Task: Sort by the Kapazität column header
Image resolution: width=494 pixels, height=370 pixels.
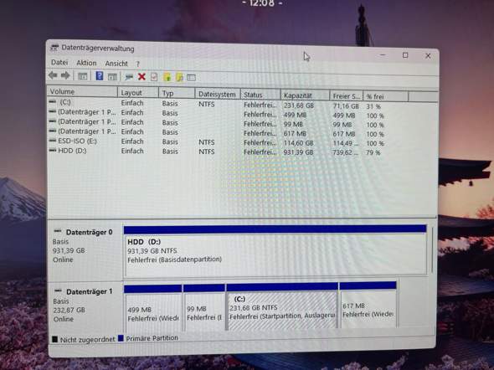Action: pyautogui.click(x=305, y=95)
